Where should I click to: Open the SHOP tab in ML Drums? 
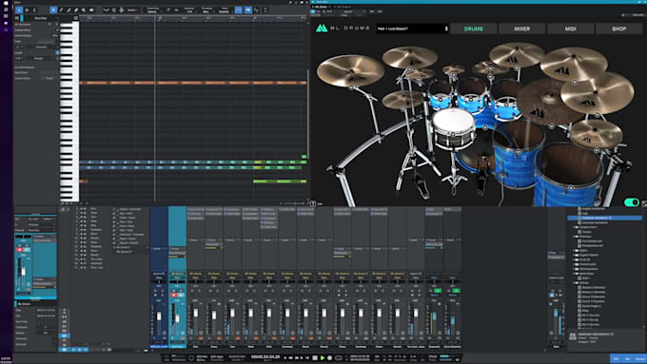[x=619, y=29]
